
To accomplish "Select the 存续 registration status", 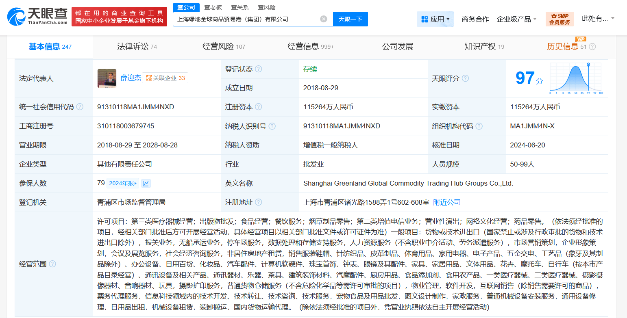I will click(x=310, y=69).
